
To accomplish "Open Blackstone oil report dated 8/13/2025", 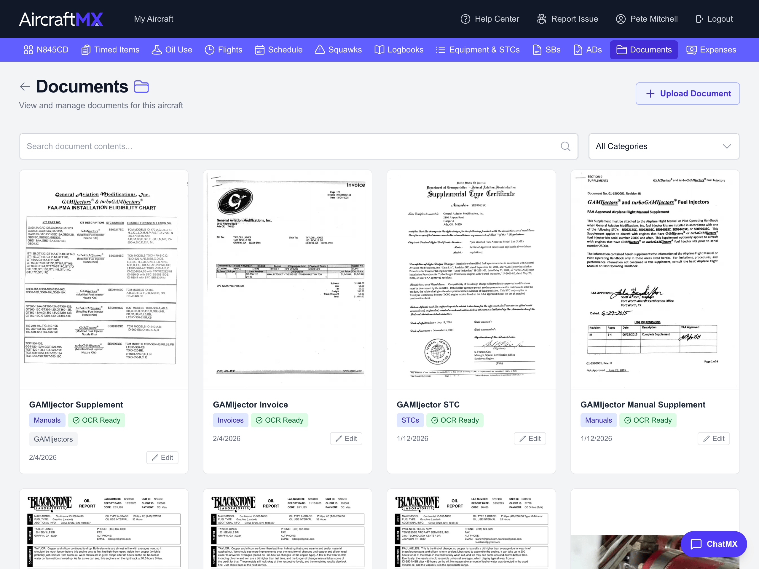I will pyautogui.click(x=471, y=529).
